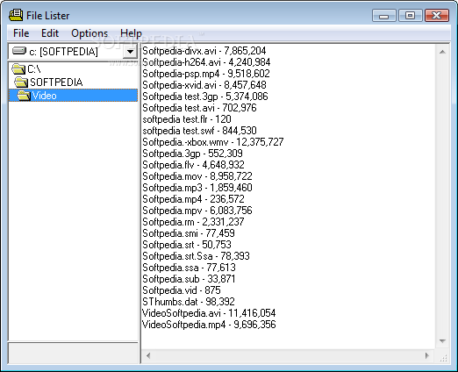This screenshot has width=458, height=372.
Task: Select Softpedia.sub entry
Action: click(x=189, y=279)
